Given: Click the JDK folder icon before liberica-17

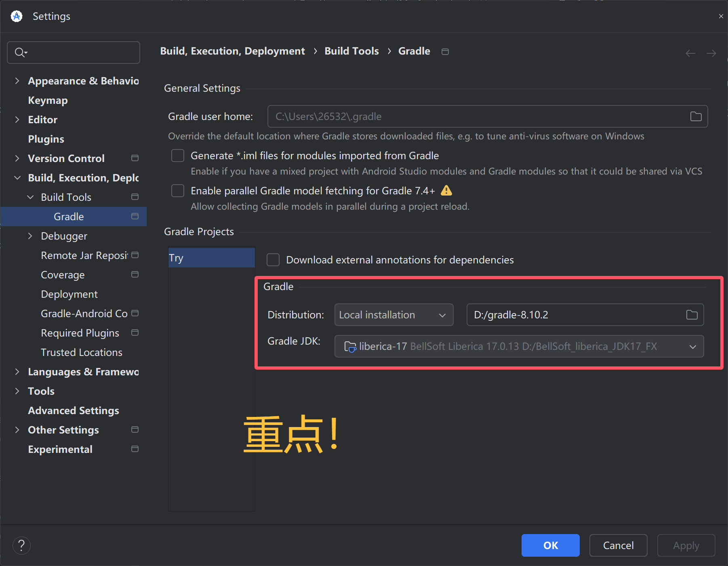Looking at the screenshot, I should 350,347.
